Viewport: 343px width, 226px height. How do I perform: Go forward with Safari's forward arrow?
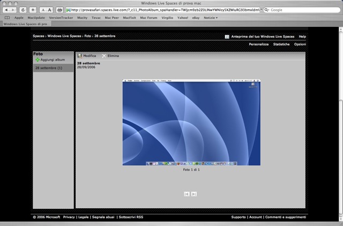coord(13,10)
